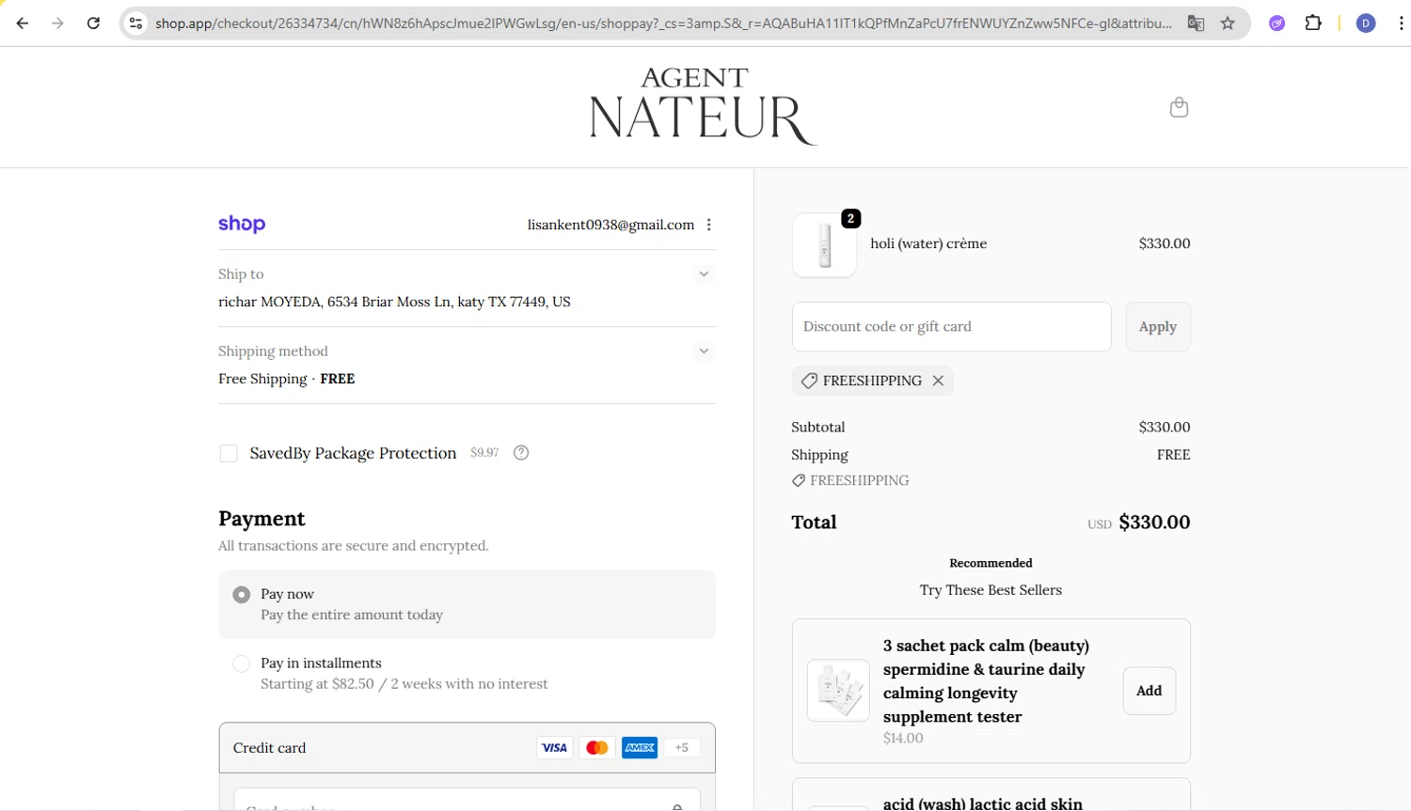1411x811 pixels.
Task: Click the browser address bar URL
Action: point(663,23)
